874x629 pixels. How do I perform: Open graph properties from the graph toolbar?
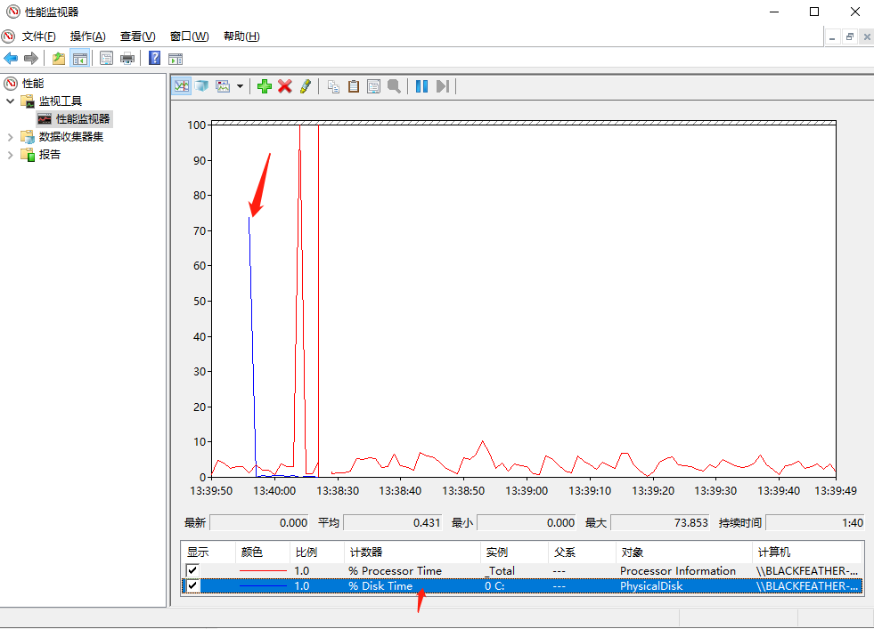[373, 86]
